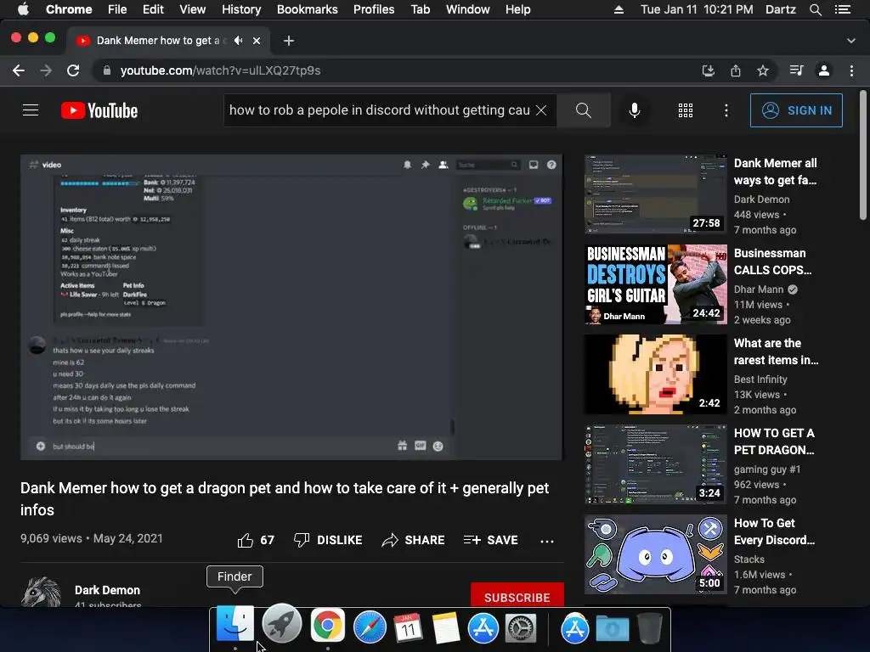Open Control Center in menu bar
Screen dimensions: 870x652
pos(842,9)
